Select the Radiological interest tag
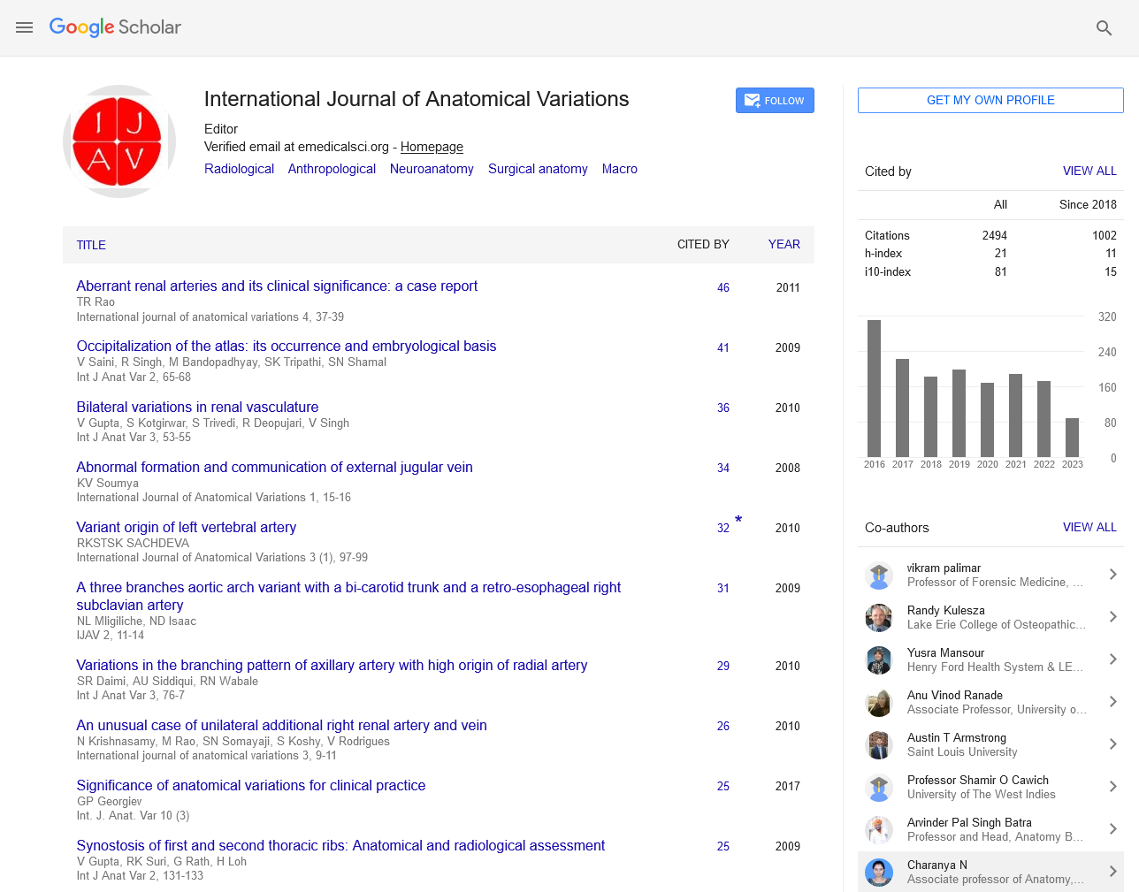Image resolution: width=1139 pixels, height=892 pixels. [239, 169]
